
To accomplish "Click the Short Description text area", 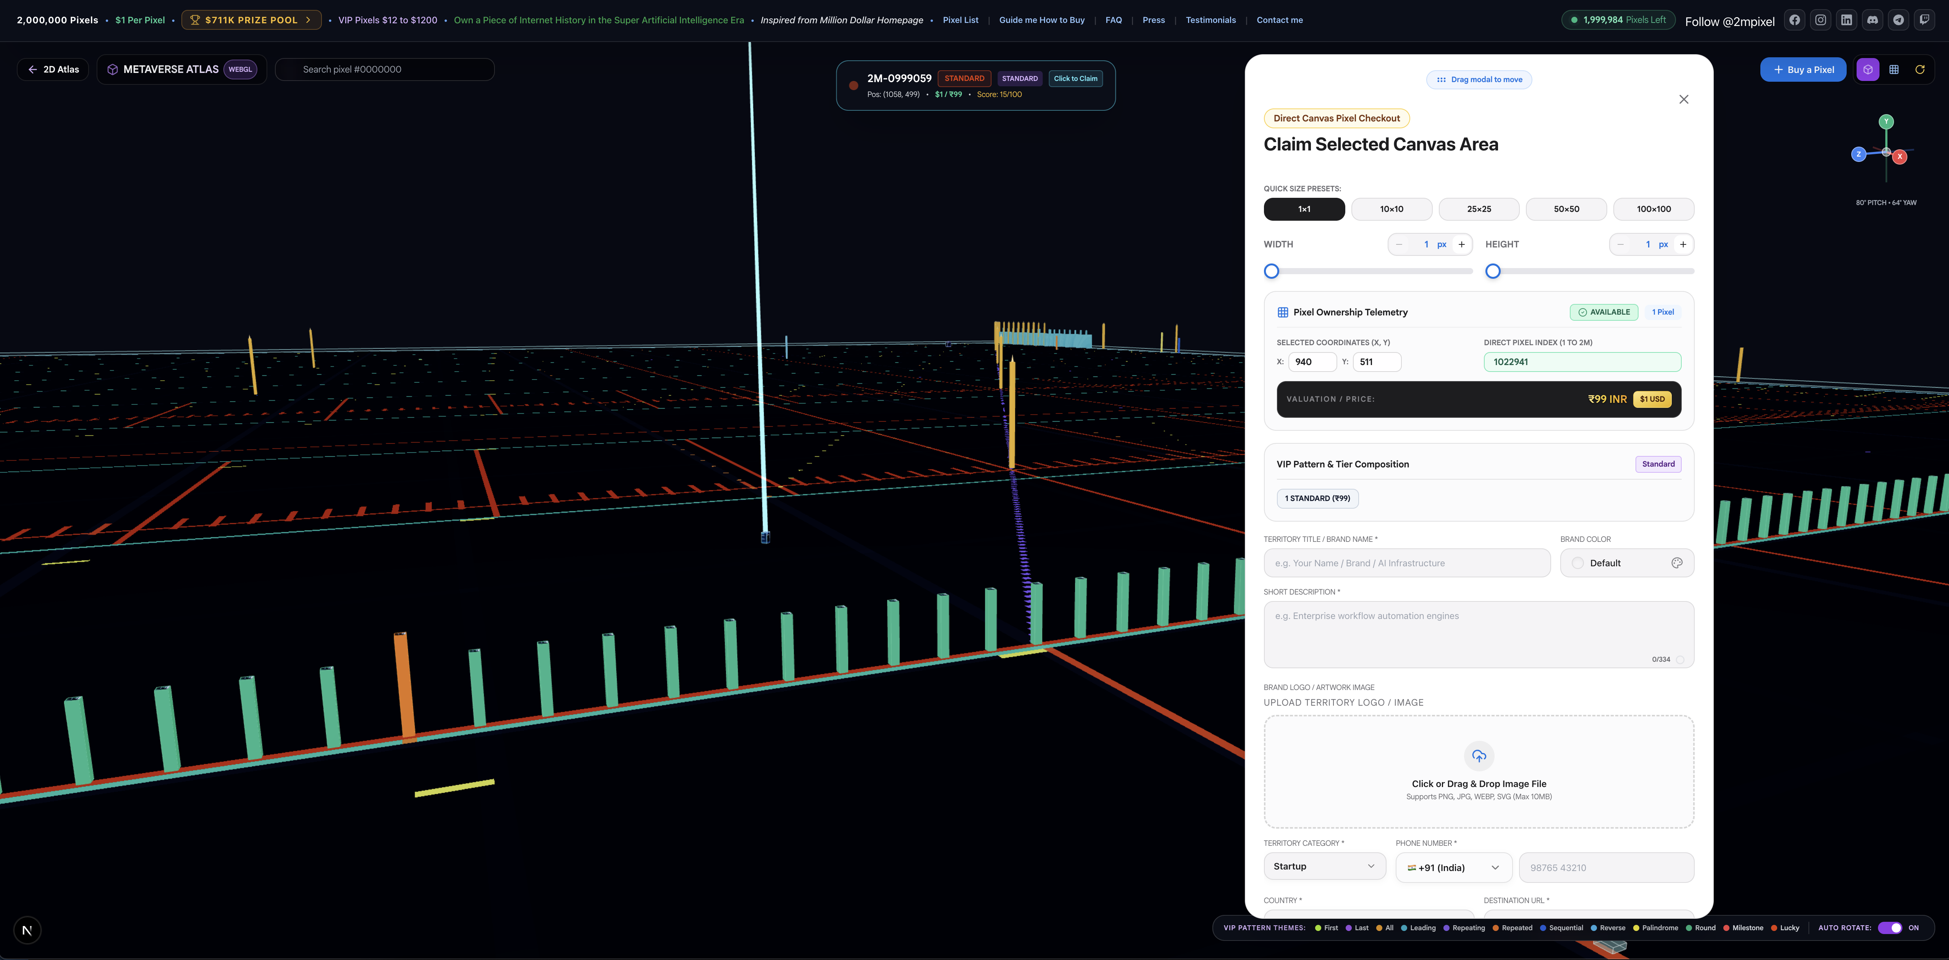I will coord(1479,635).
